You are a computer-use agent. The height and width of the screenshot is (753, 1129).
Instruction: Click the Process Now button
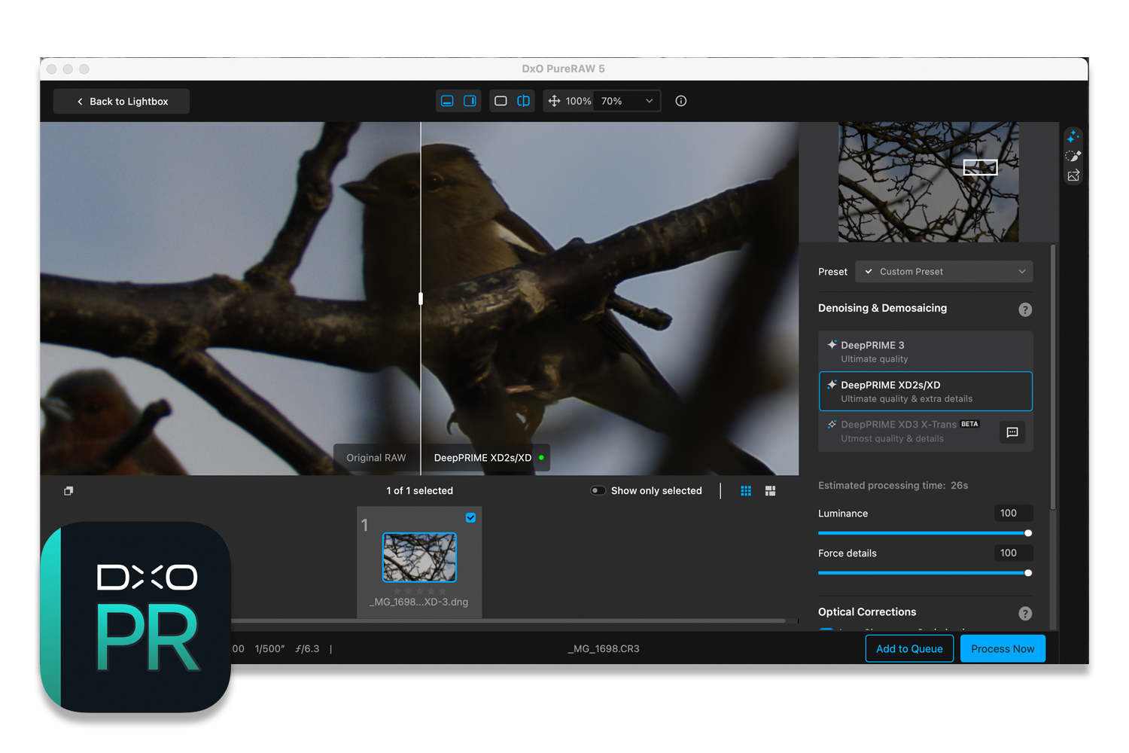1003,649
